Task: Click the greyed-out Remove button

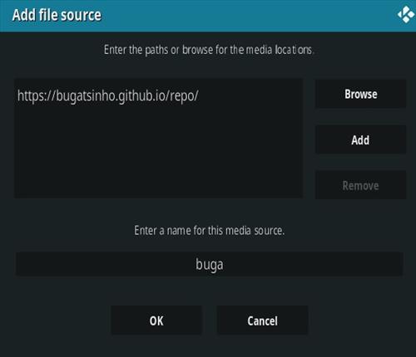Action: 360,185
